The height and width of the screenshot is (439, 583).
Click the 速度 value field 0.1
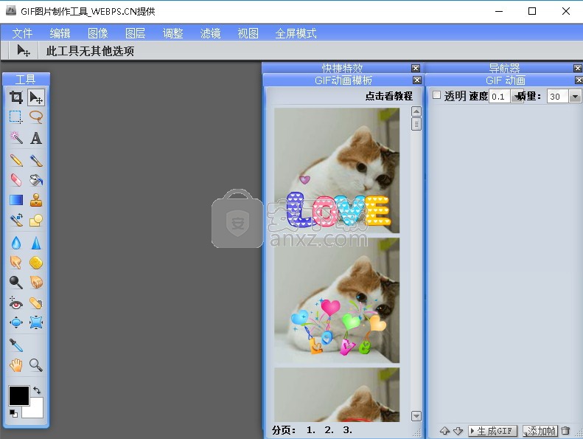point(499,97)
